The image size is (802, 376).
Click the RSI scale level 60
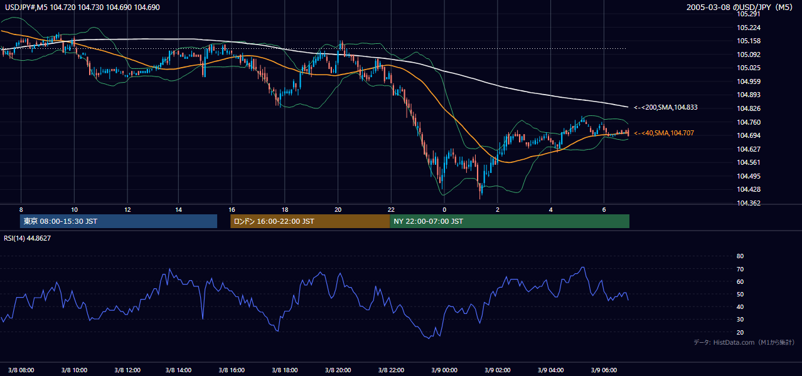pyautogui.click(x=740, y=281)
